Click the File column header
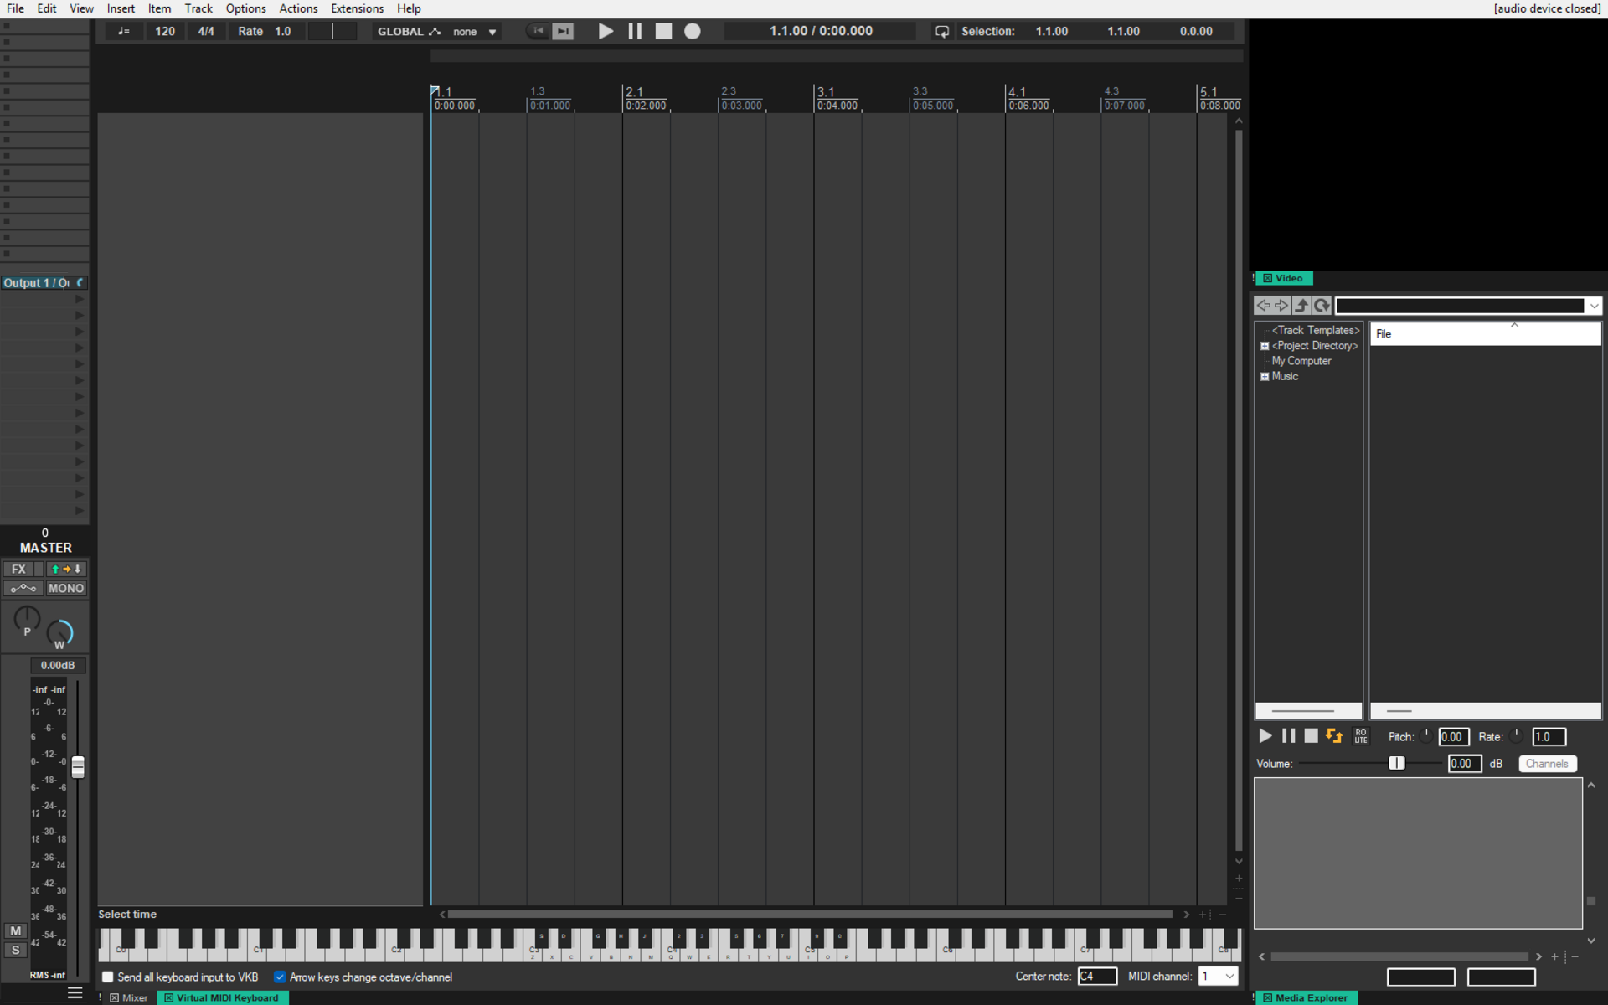 tap(1485, 333)
